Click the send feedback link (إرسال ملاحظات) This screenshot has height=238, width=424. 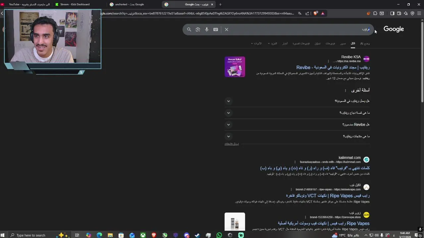tap(232, 144)
